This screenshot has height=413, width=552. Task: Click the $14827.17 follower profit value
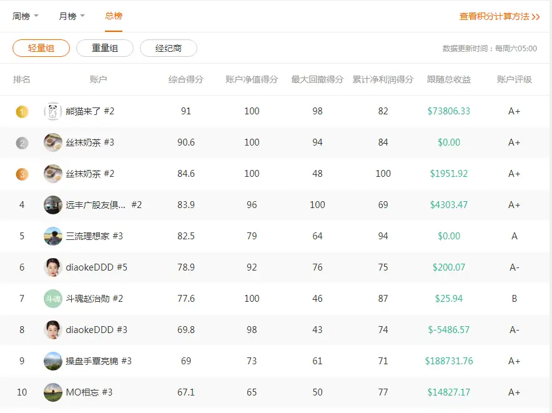click(x=449, y=392)
